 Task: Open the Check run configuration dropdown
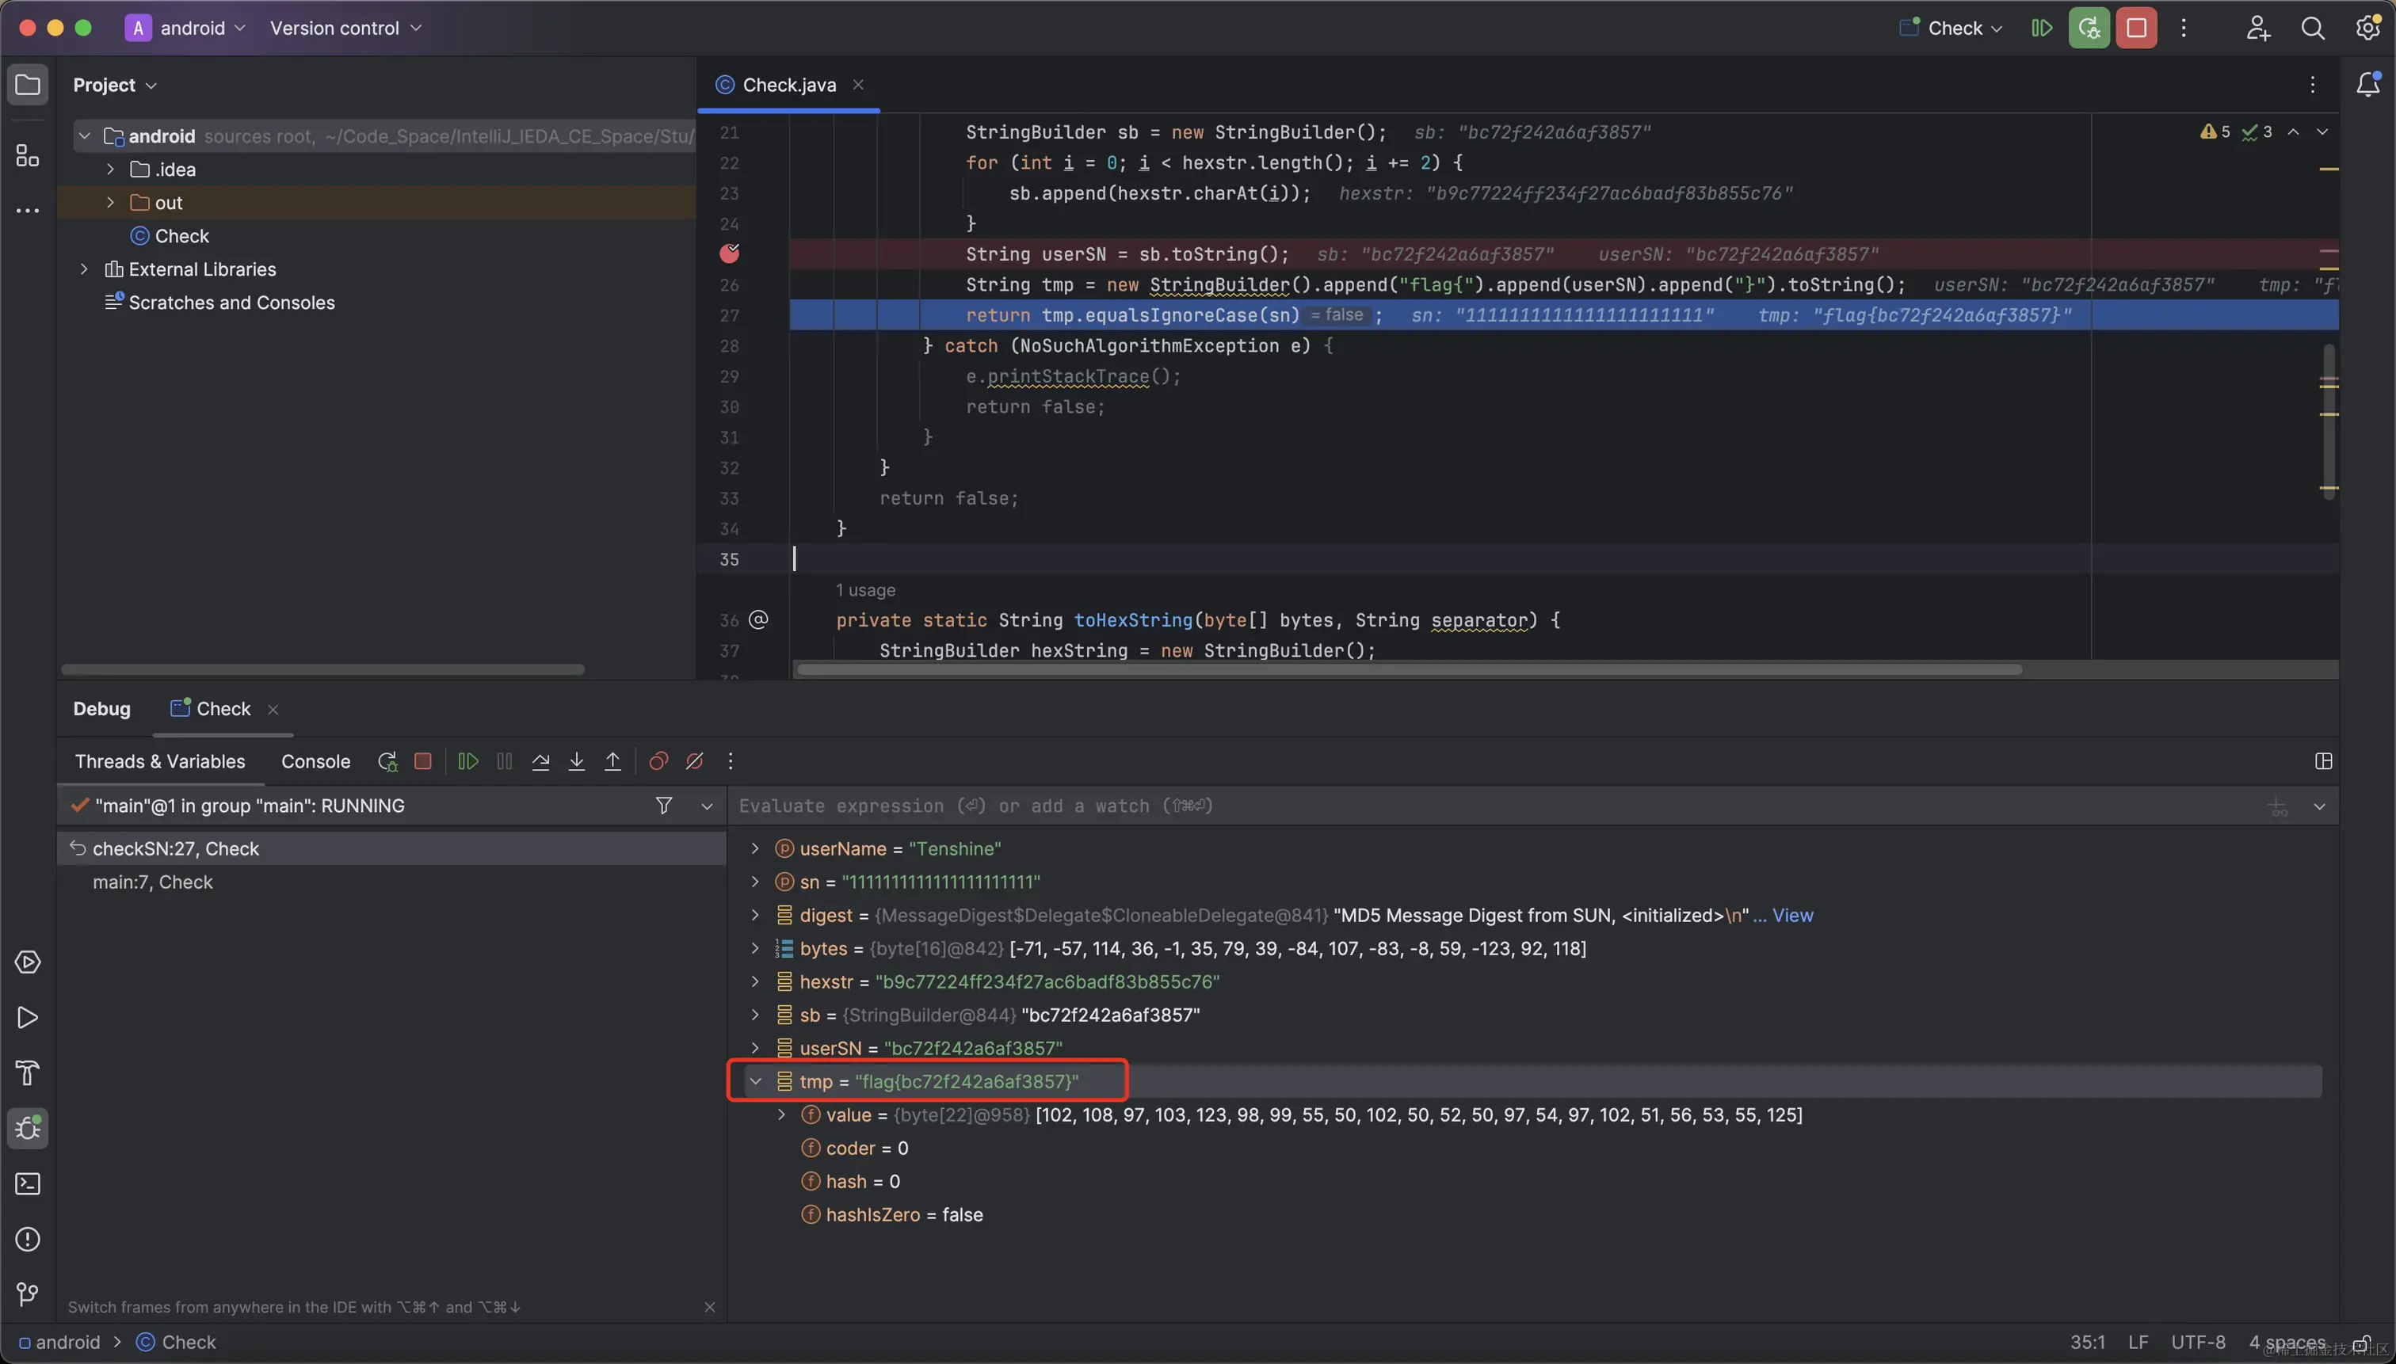[x=1954, y=28]
